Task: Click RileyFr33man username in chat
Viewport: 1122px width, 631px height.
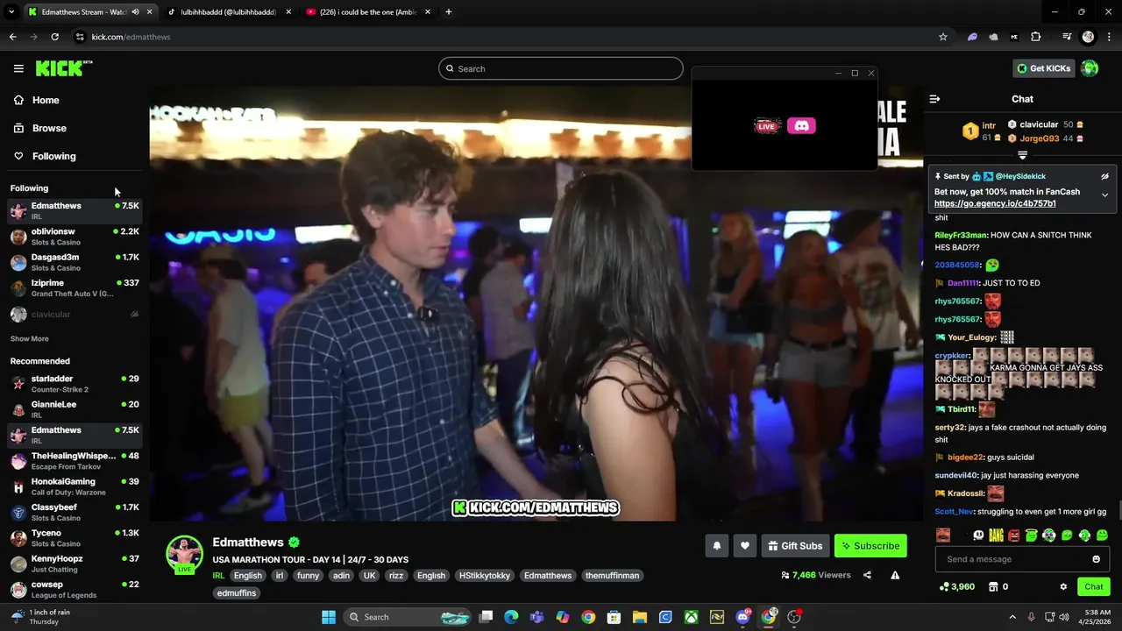Action: [x=961, y=235]
